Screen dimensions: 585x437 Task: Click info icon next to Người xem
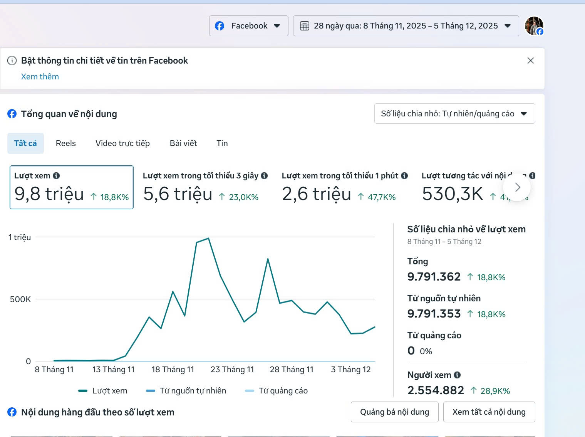[x=457, y=375]
